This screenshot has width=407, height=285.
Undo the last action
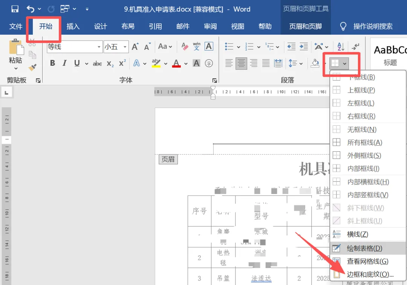[31, 9]
